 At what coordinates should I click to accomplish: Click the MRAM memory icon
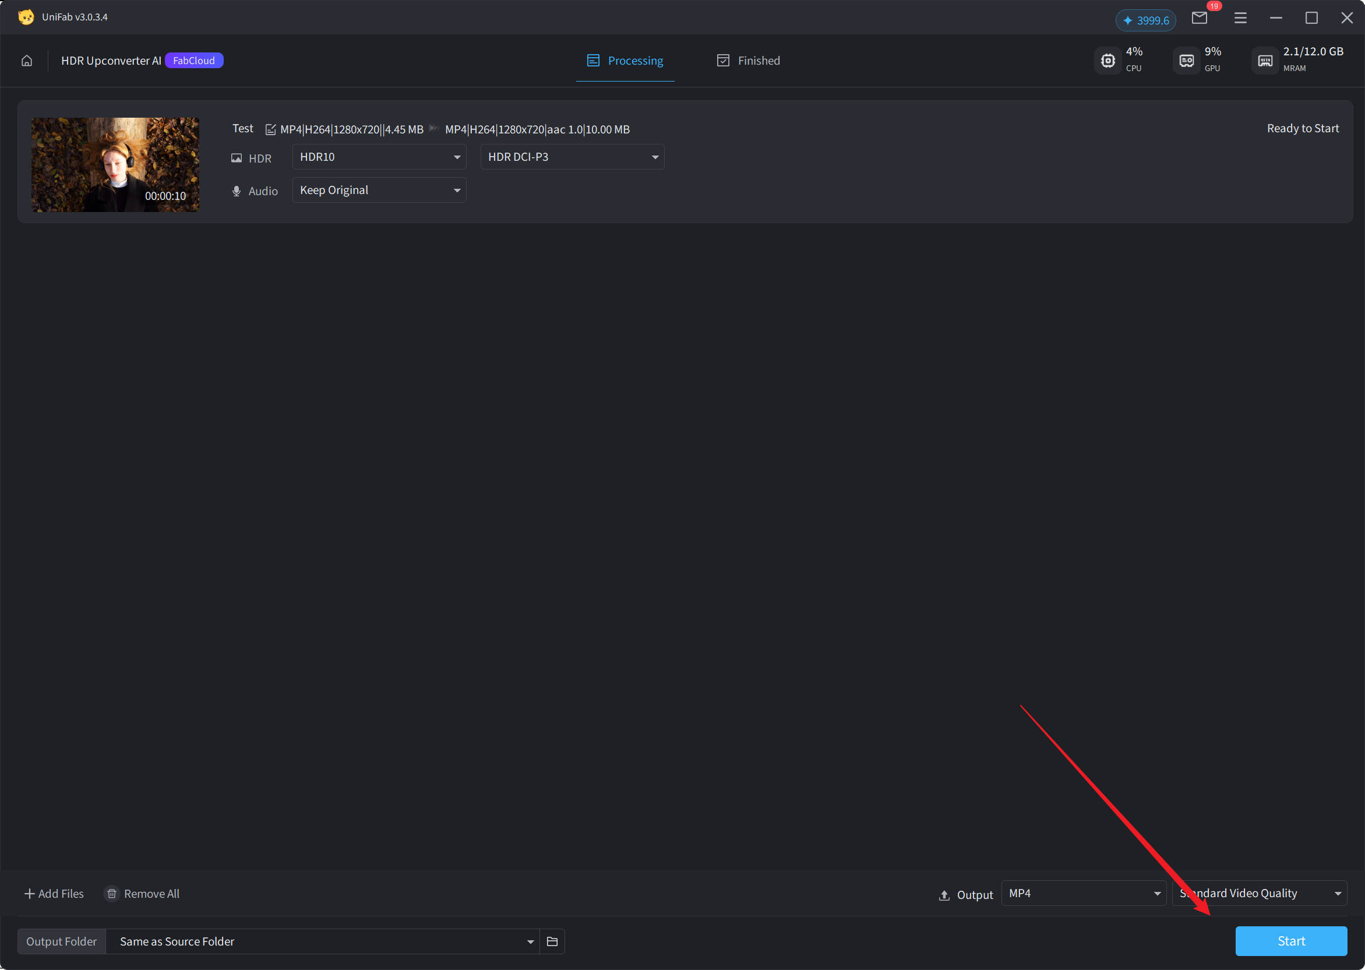pos(1265,61)
